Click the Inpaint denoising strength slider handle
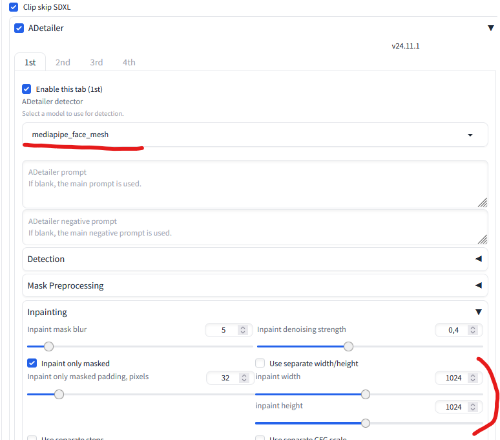 tap(348, 346)
